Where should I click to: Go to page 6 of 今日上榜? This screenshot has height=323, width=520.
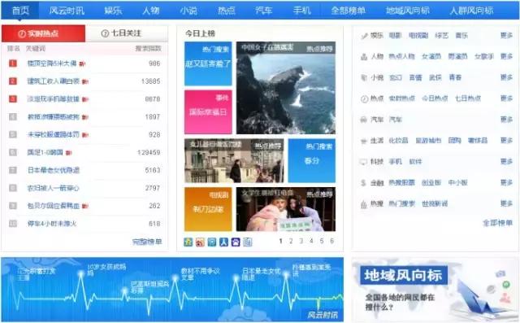332,241
